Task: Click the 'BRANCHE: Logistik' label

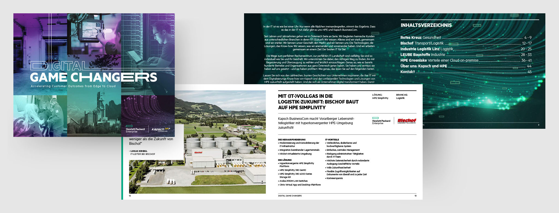Action: coord(402,96)
